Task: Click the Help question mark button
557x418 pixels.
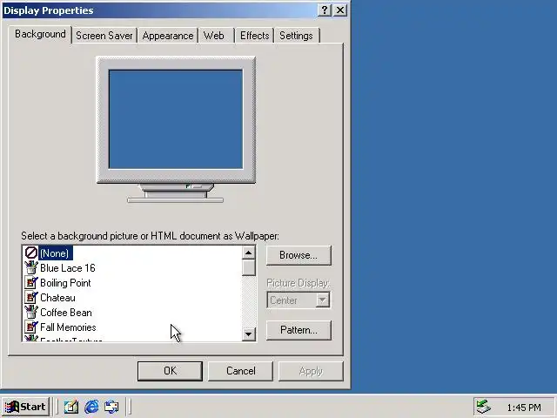Action: 324,10
